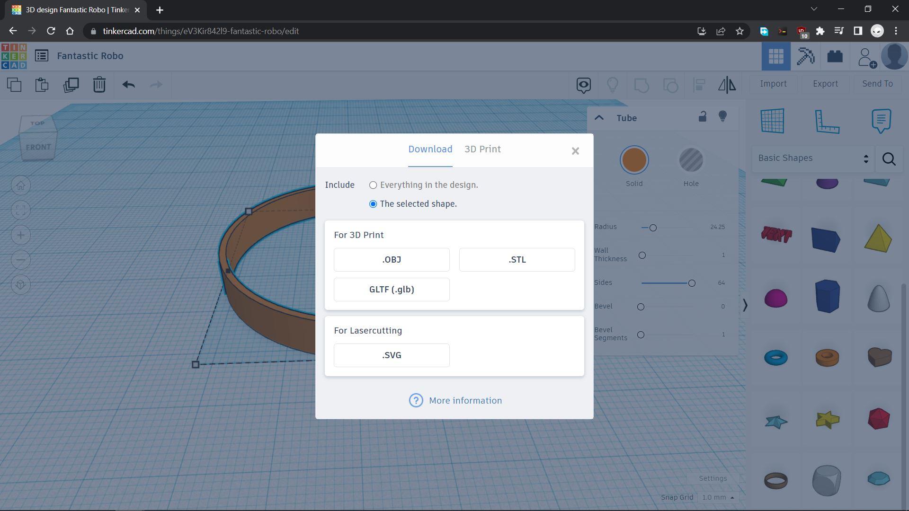Click the ruler tool icon
The image size is (909, 511).
pos(827,121)
